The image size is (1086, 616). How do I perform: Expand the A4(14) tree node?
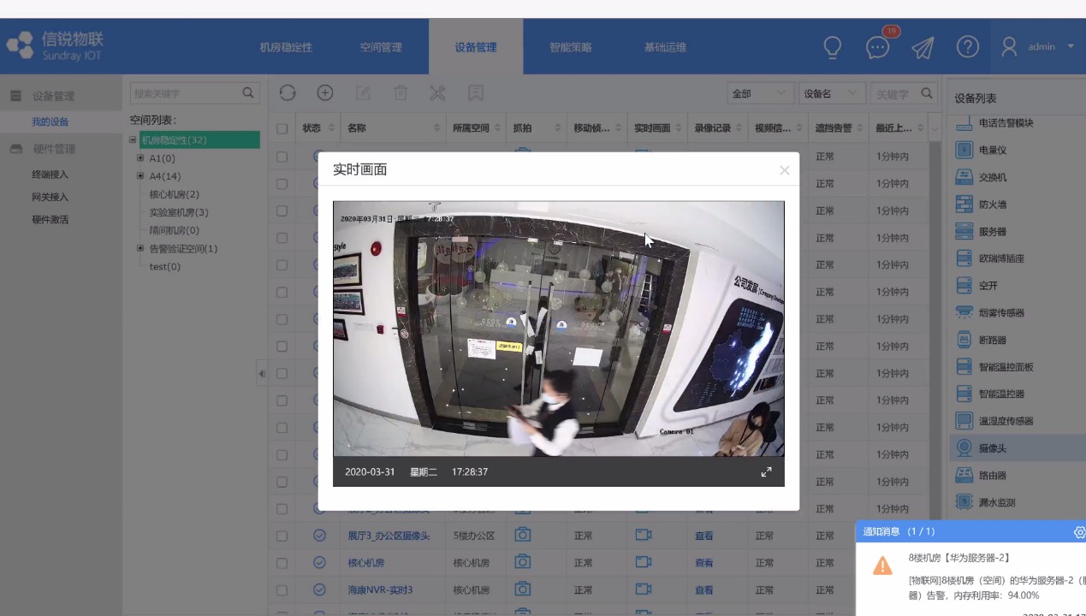tap(140, 176)
